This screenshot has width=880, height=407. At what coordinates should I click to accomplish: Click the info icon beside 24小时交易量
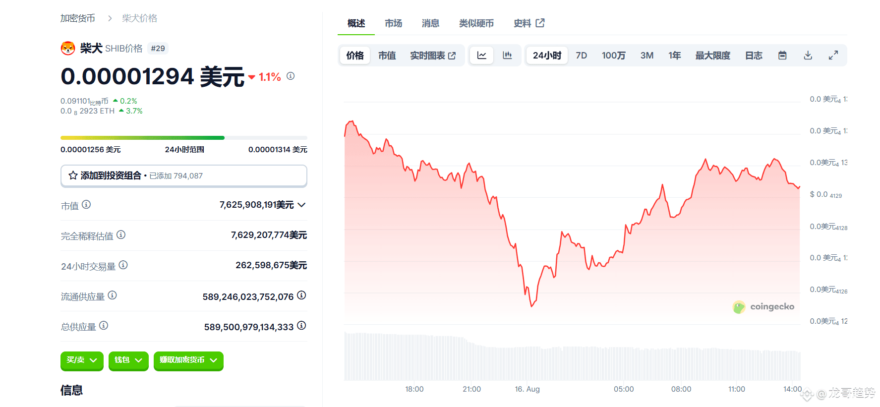click(123, 265)
